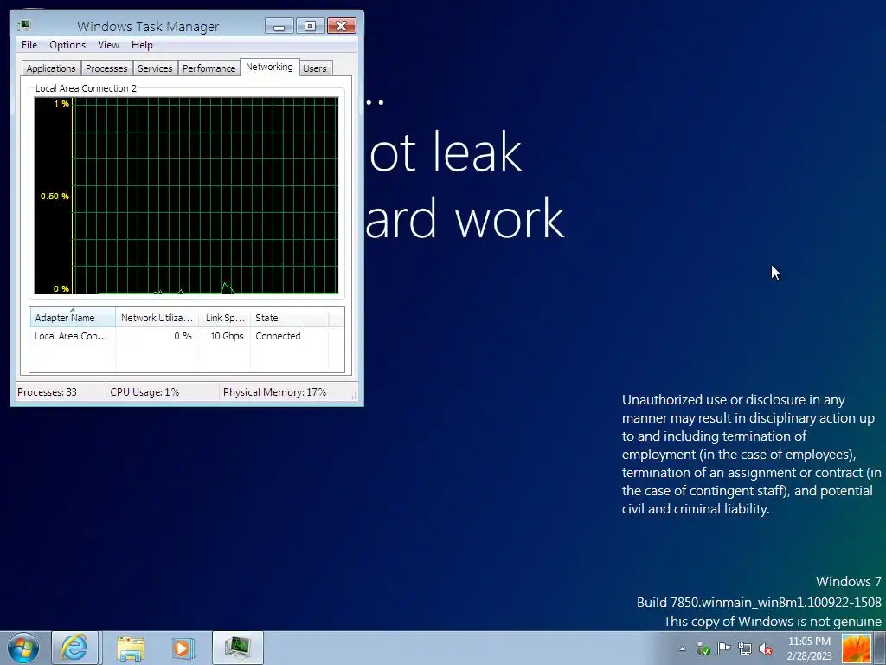
Task: Select Task Manager taskbar button
Action: [x=238, y=648]
